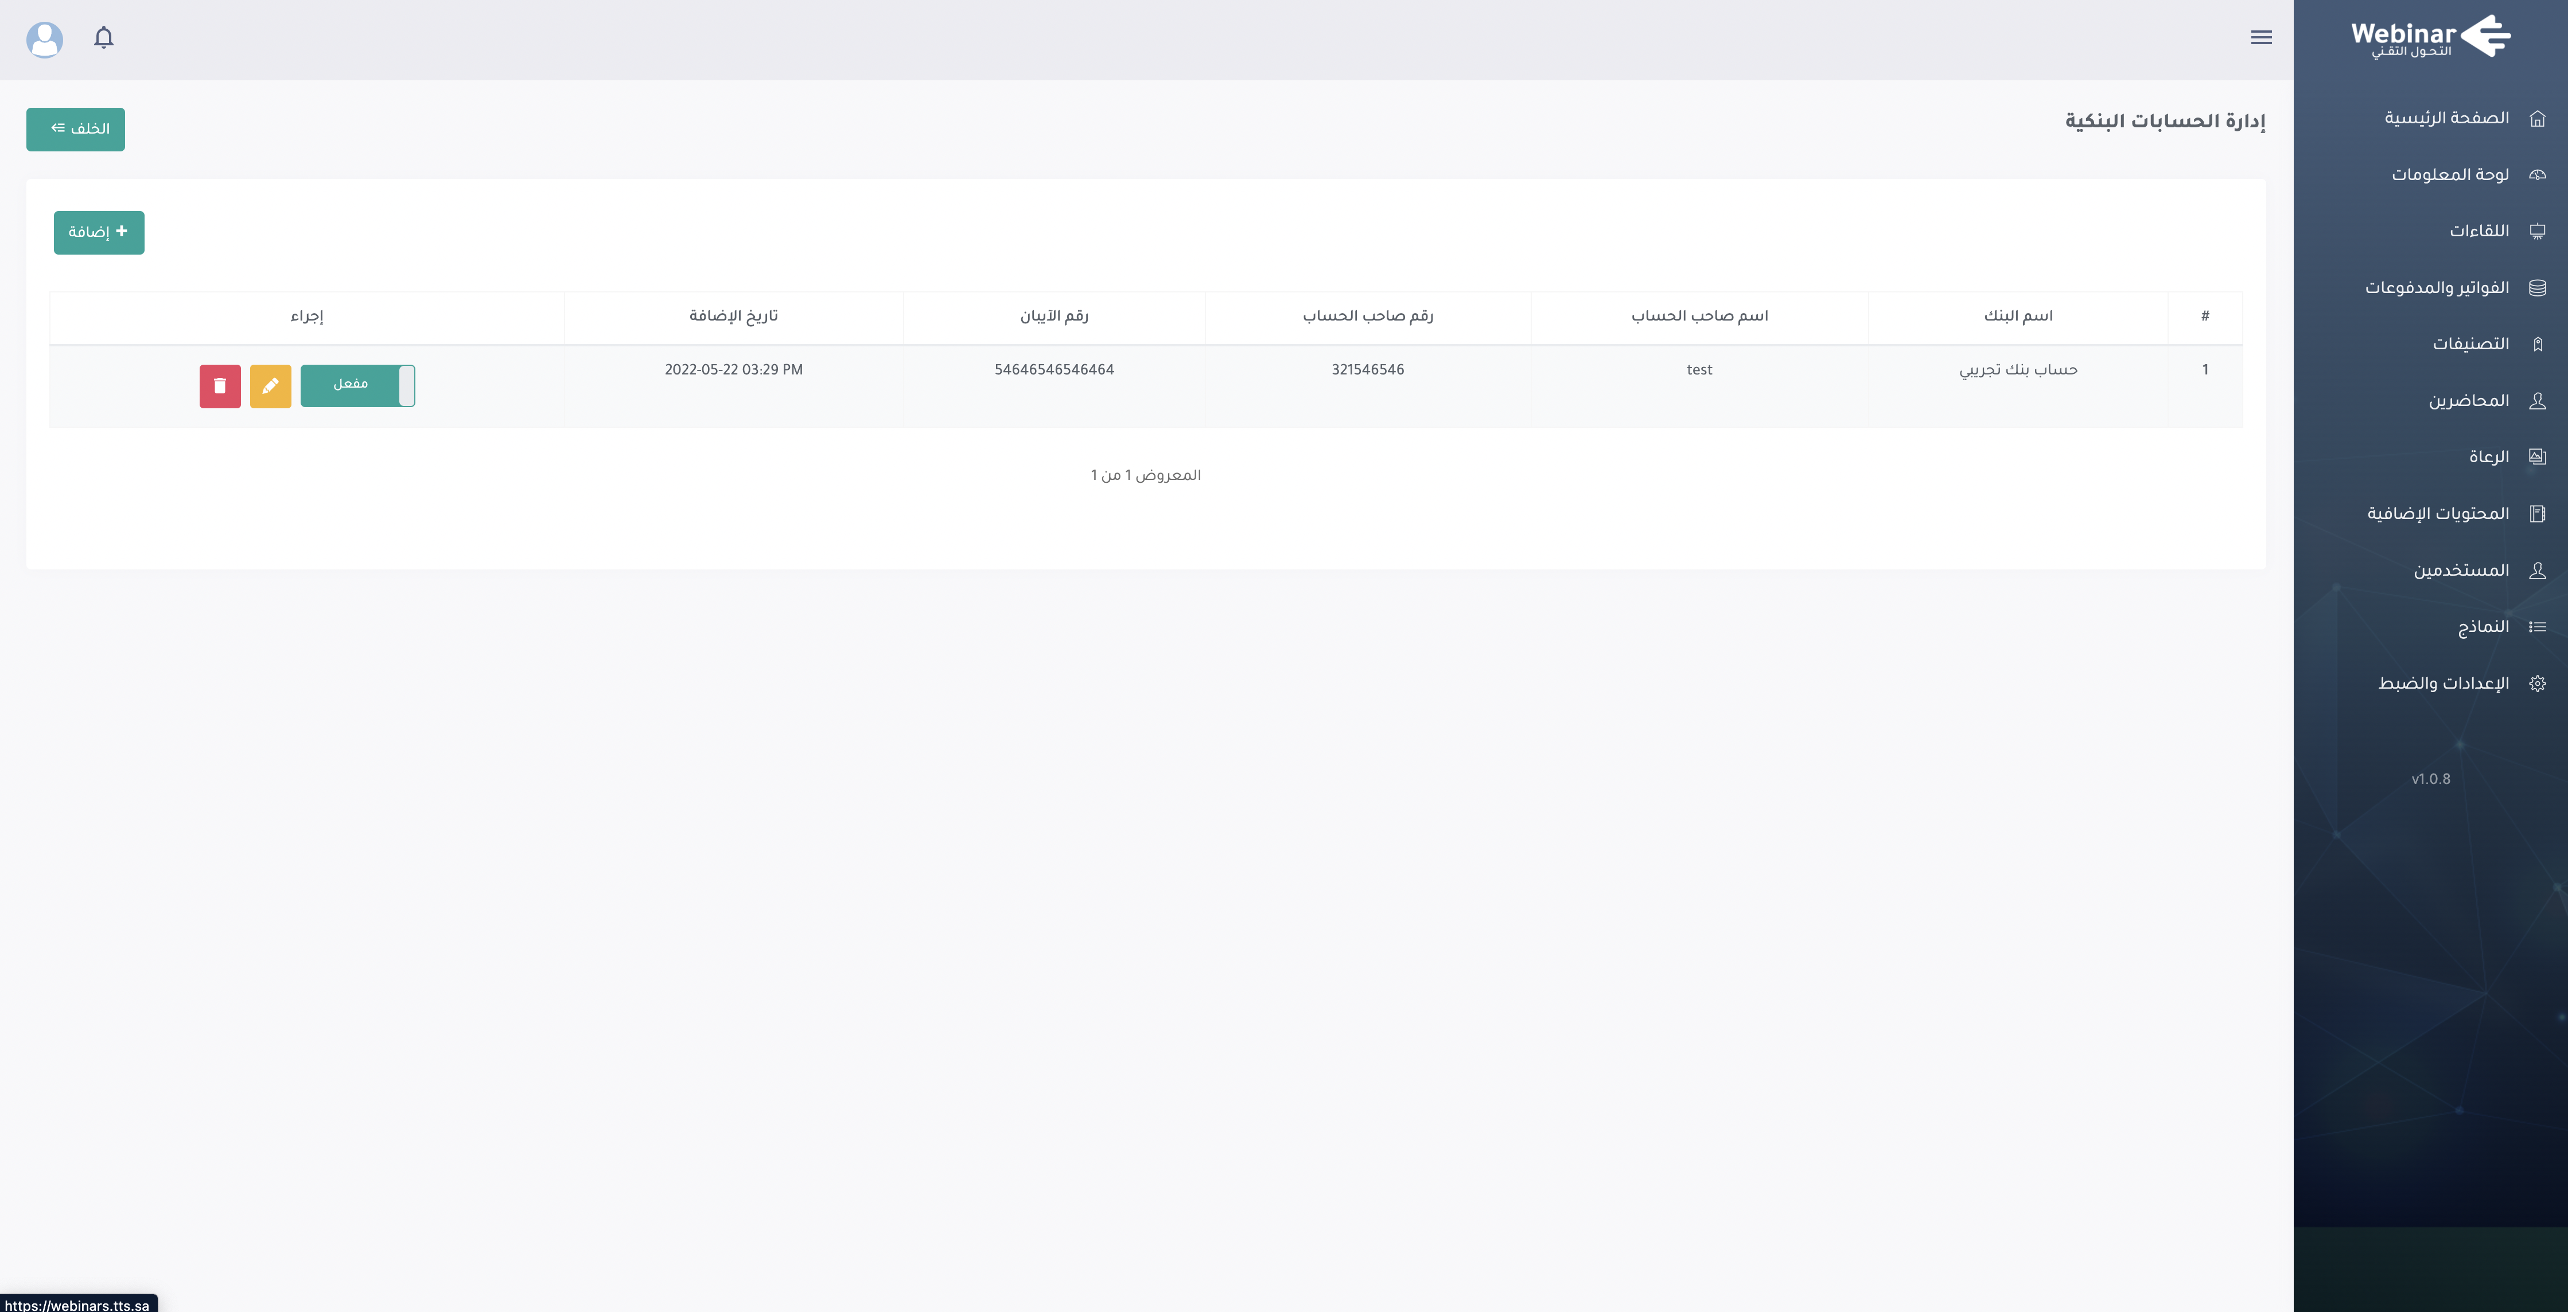Click the إجراء column header

pyautogui.click(x=307, y=317)
